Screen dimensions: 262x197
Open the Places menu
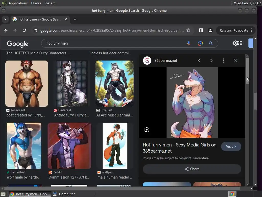(36, 3)
